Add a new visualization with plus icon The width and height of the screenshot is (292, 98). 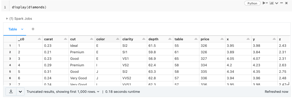click(x=33, y=29)
